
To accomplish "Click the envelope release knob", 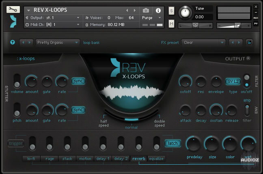I will (231, 110).
